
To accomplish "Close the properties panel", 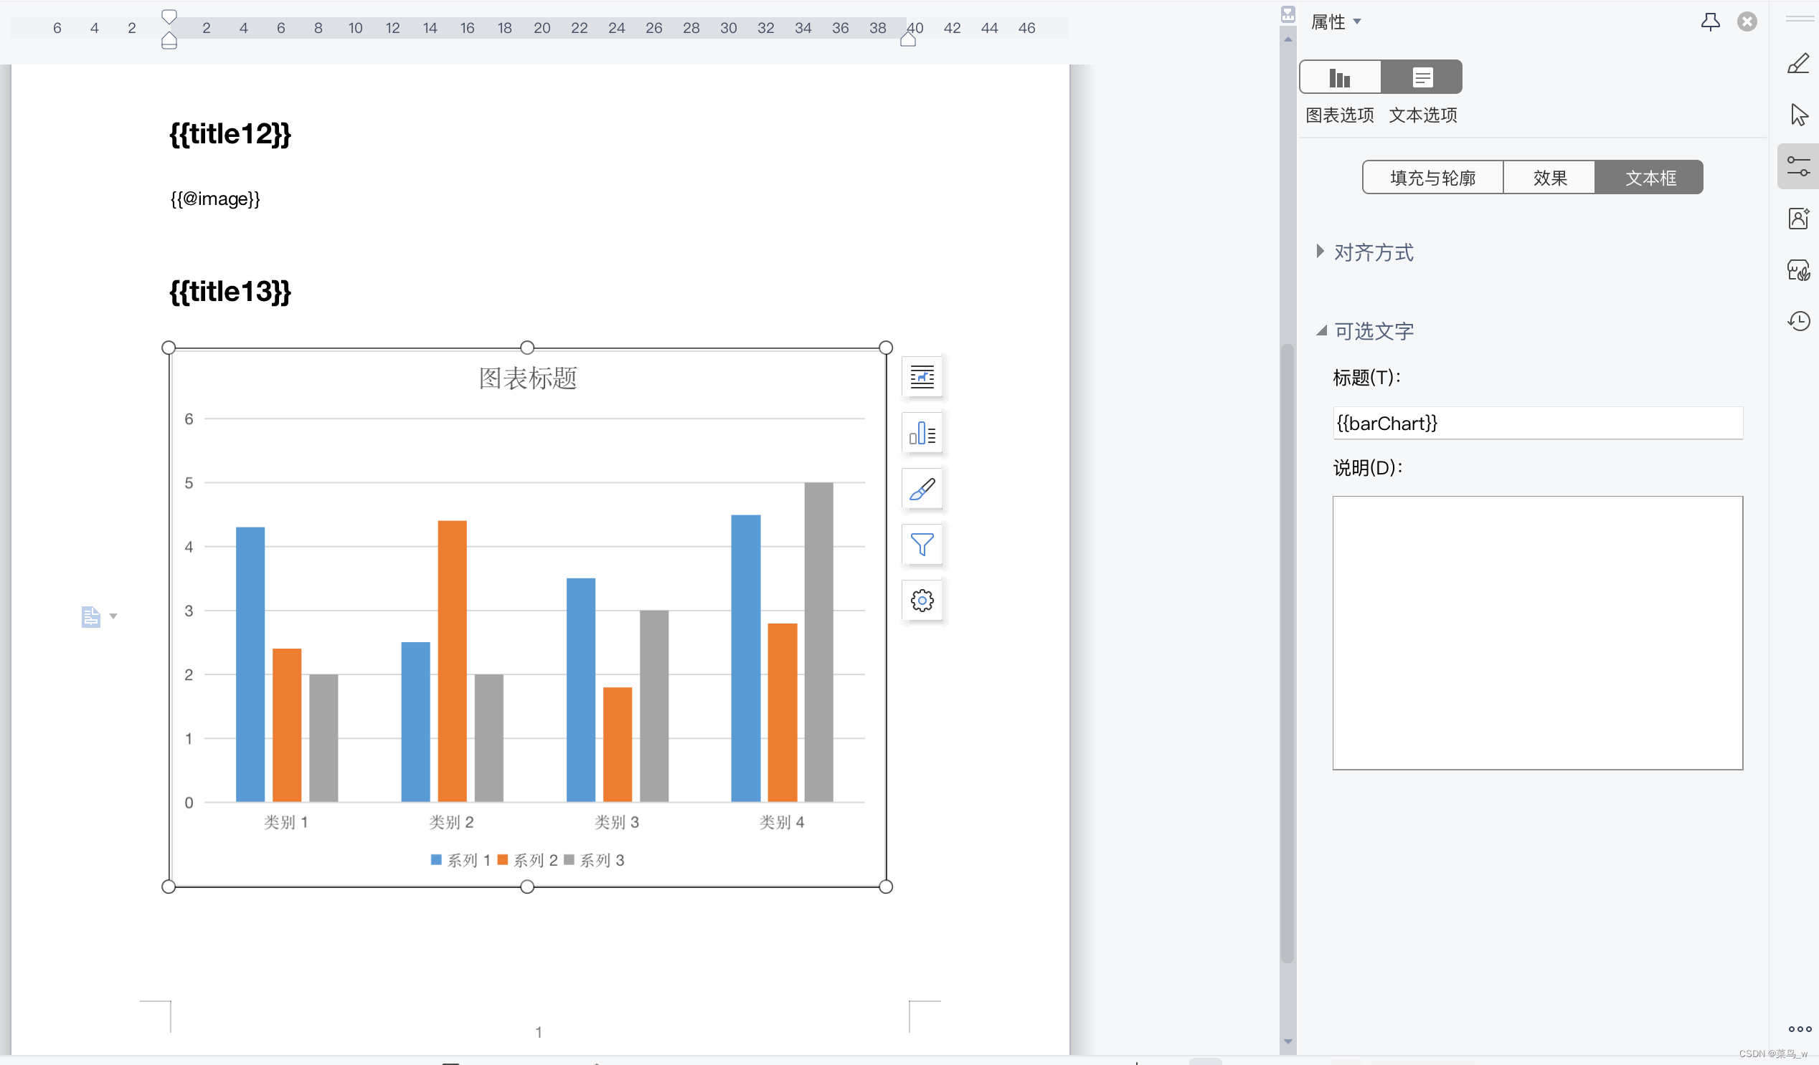I will 1747,22.
